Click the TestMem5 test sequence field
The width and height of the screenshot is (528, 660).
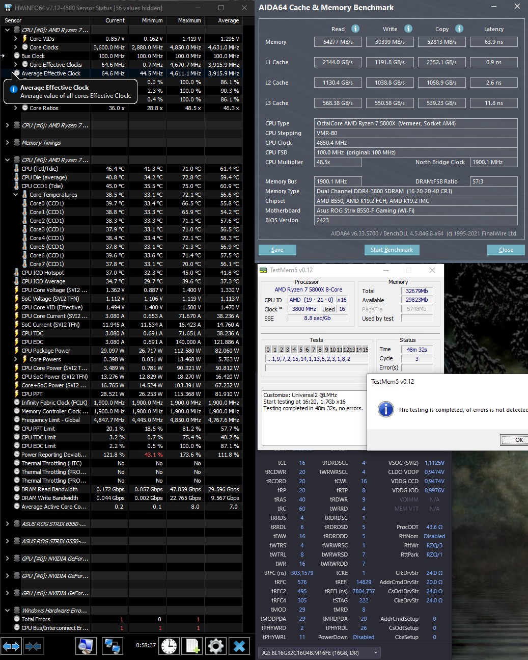[x=317, y=359]
